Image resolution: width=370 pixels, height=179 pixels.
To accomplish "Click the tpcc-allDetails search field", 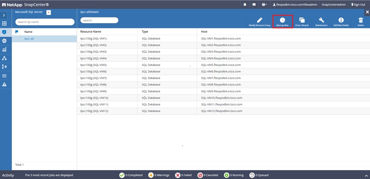I will [99, 20].
